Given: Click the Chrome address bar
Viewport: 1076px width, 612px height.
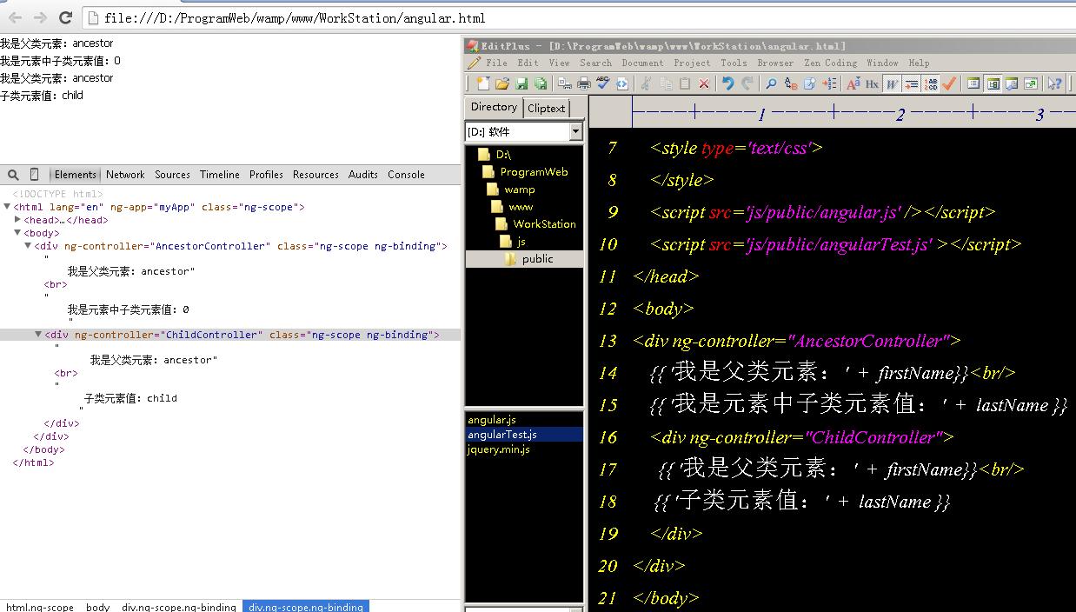Looking at the screenshot, I should pos(577,17).
